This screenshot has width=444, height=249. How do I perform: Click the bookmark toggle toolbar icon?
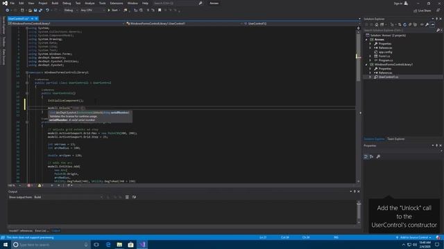(160, 10)
